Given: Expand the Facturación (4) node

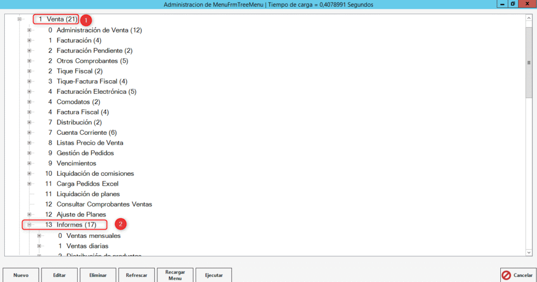Looking at the screenshot, I should pos(29,40).
